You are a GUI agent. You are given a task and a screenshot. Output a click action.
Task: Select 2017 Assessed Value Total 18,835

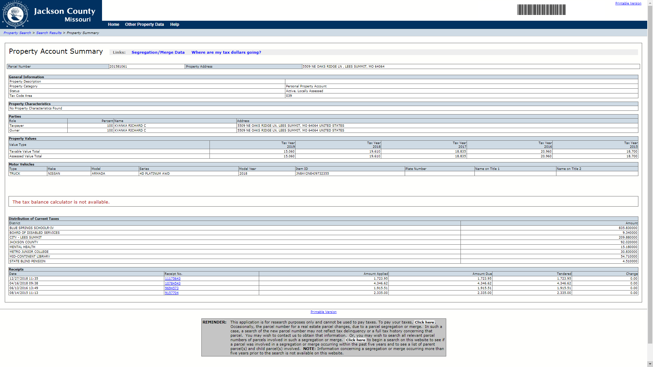461,156
